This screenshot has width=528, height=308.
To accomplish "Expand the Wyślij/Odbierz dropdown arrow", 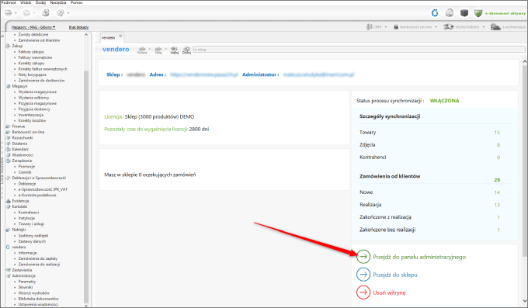I will 484,27.
